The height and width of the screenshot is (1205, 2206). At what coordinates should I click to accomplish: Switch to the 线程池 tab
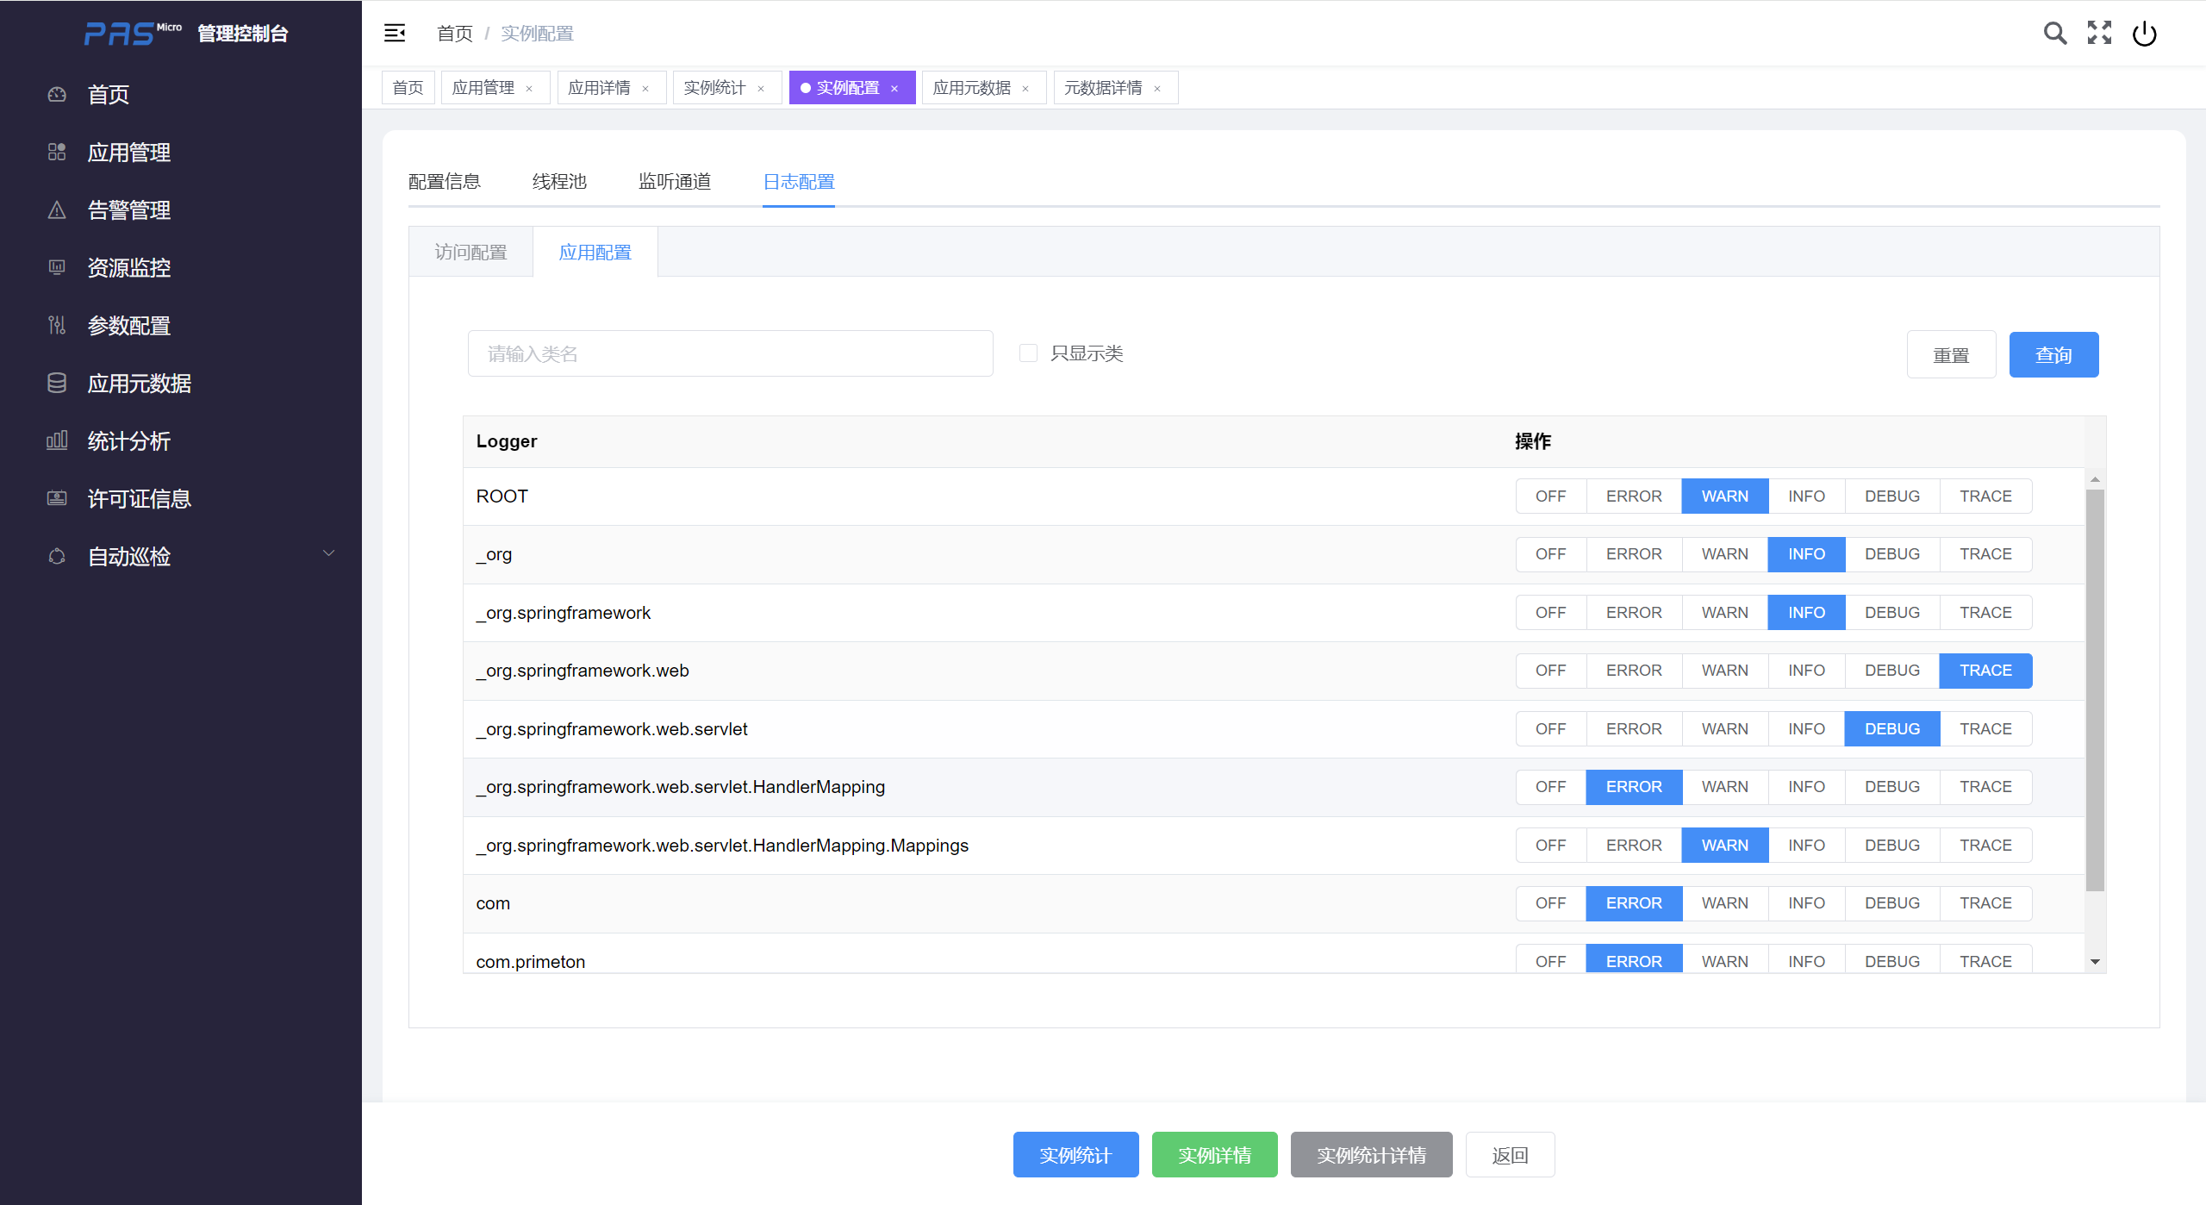click(x=559, y=182)
